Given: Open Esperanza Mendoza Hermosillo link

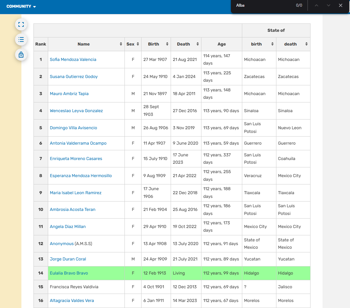Looking at the screenshot, I should tap(81, 175).
